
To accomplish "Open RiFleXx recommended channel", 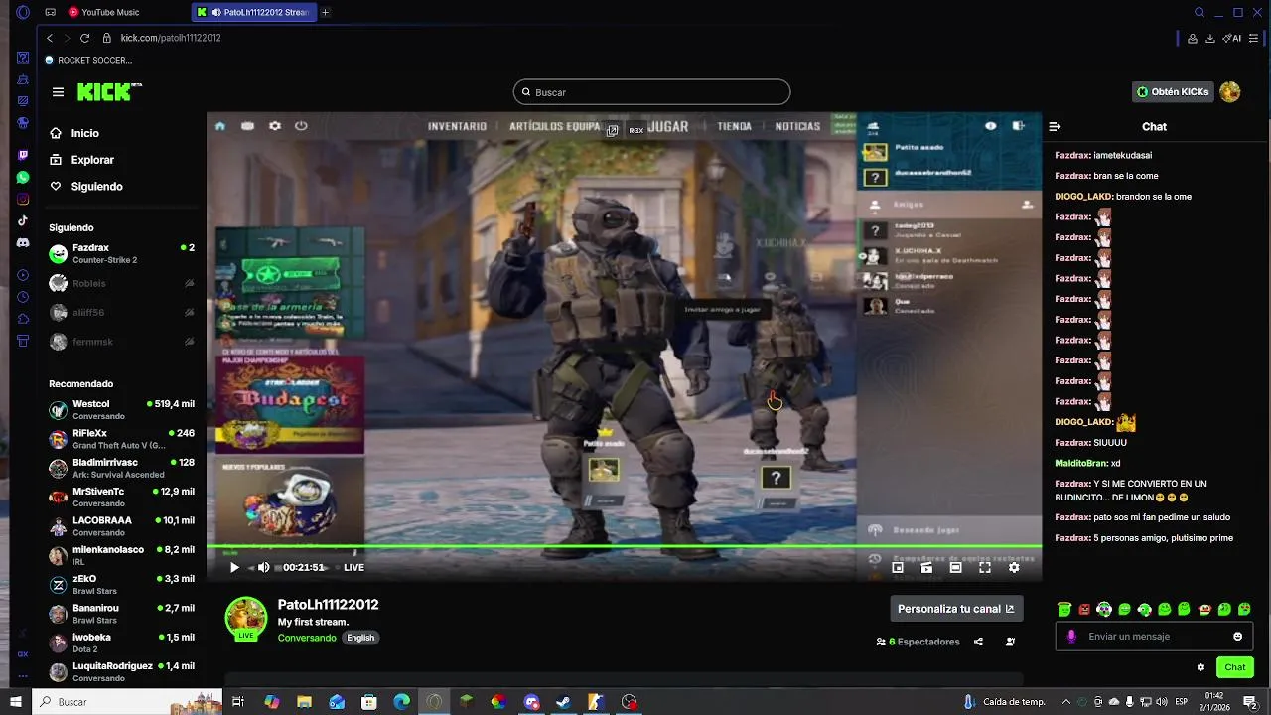I will [x=121, y=439].
